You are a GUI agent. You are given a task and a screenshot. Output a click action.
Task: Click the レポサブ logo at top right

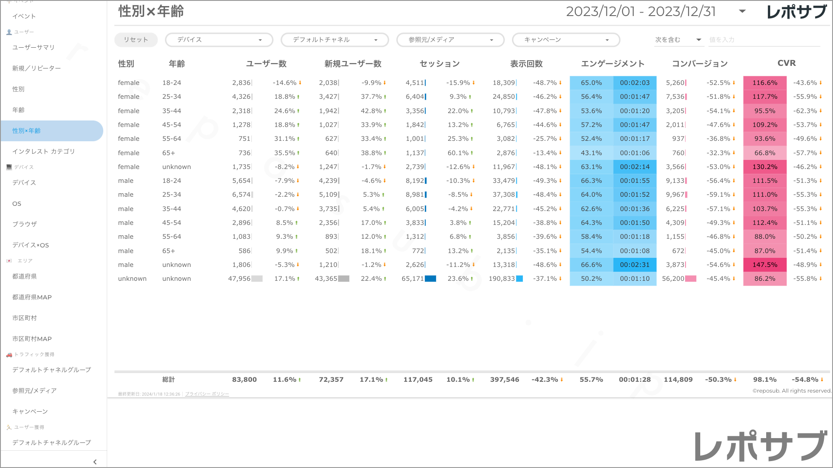click(796, 12)
